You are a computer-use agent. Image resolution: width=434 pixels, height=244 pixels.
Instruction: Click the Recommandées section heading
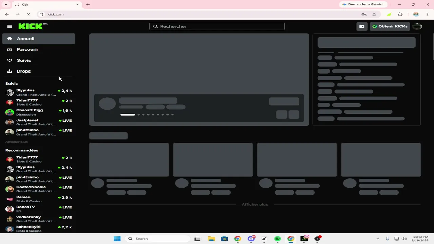22,150
